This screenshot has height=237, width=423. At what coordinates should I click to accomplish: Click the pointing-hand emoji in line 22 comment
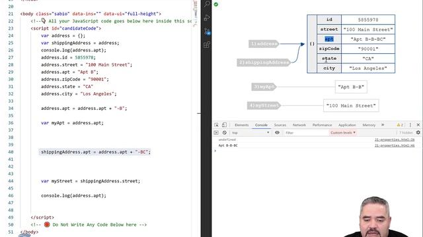coord(44,20)
